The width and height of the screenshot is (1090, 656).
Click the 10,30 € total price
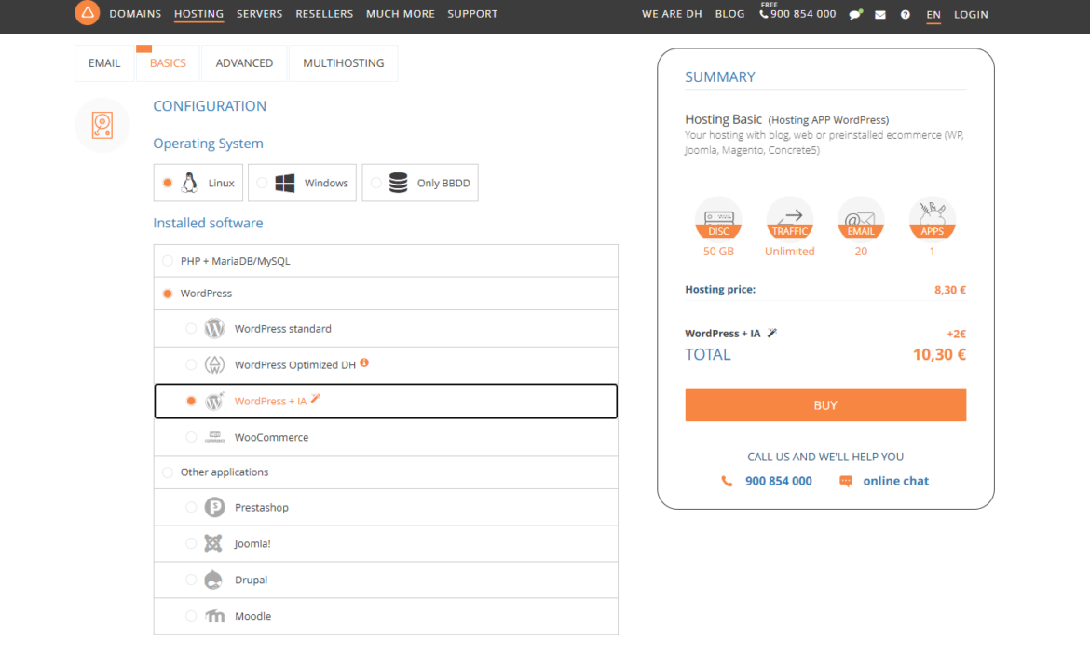point(939,355)
